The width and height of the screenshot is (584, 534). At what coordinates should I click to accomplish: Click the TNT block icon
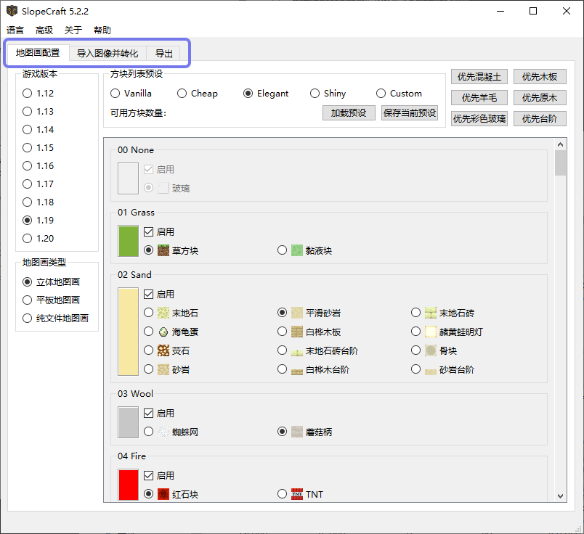click(297, 494)
